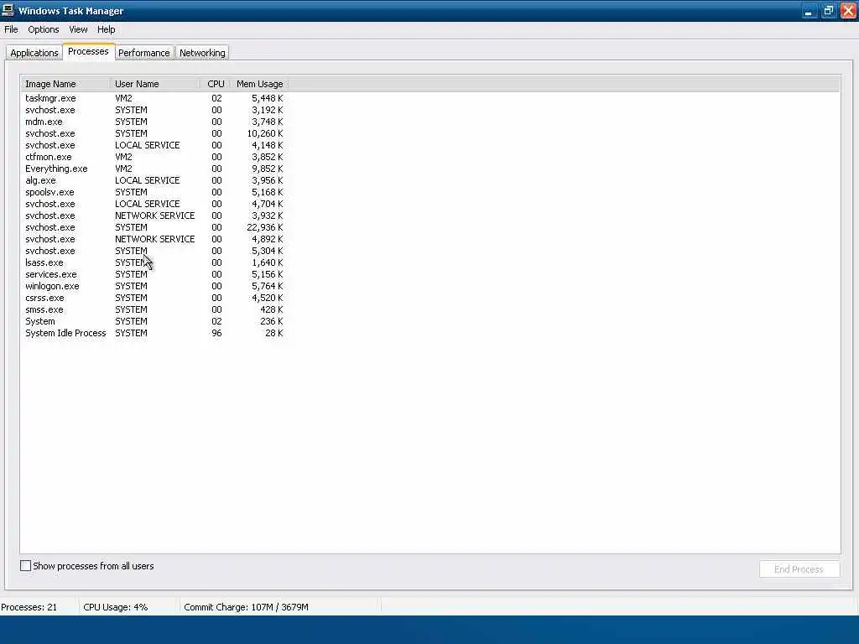The height and width of the screenshot is (644, 859).
Task: Sort by Image Name column header
Action: pyautogui.click(x=65, y=84)
